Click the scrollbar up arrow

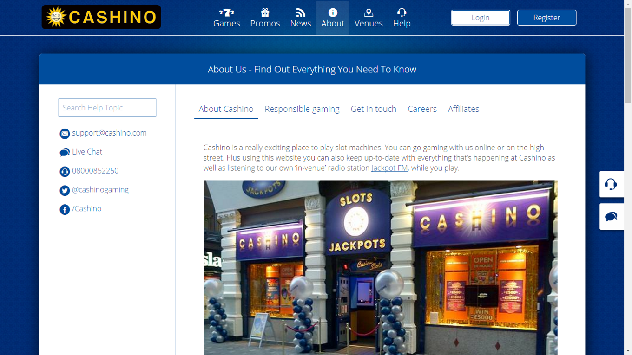pos(628,3)
